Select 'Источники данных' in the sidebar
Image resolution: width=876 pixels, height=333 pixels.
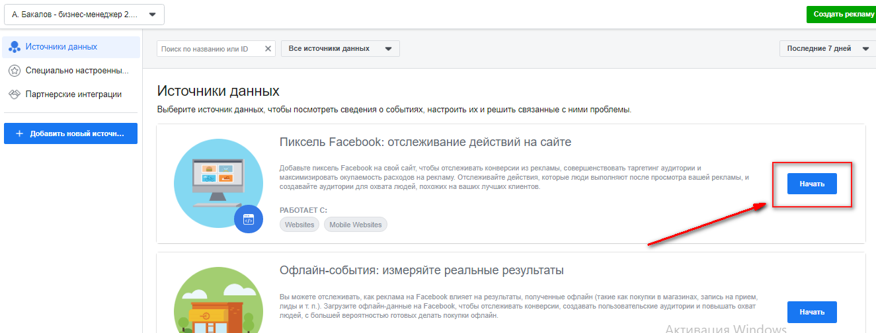[x=61, y=47]
